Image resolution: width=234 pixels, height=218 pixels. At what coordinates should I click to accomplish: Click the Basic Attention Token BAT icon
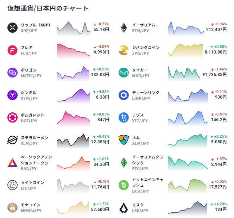coord(12,163)
